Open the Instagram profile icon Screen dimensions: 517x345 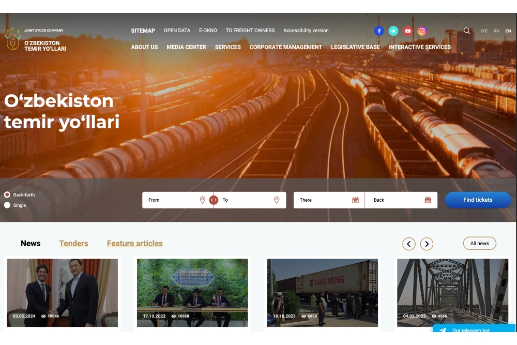(x=422, y=31)
